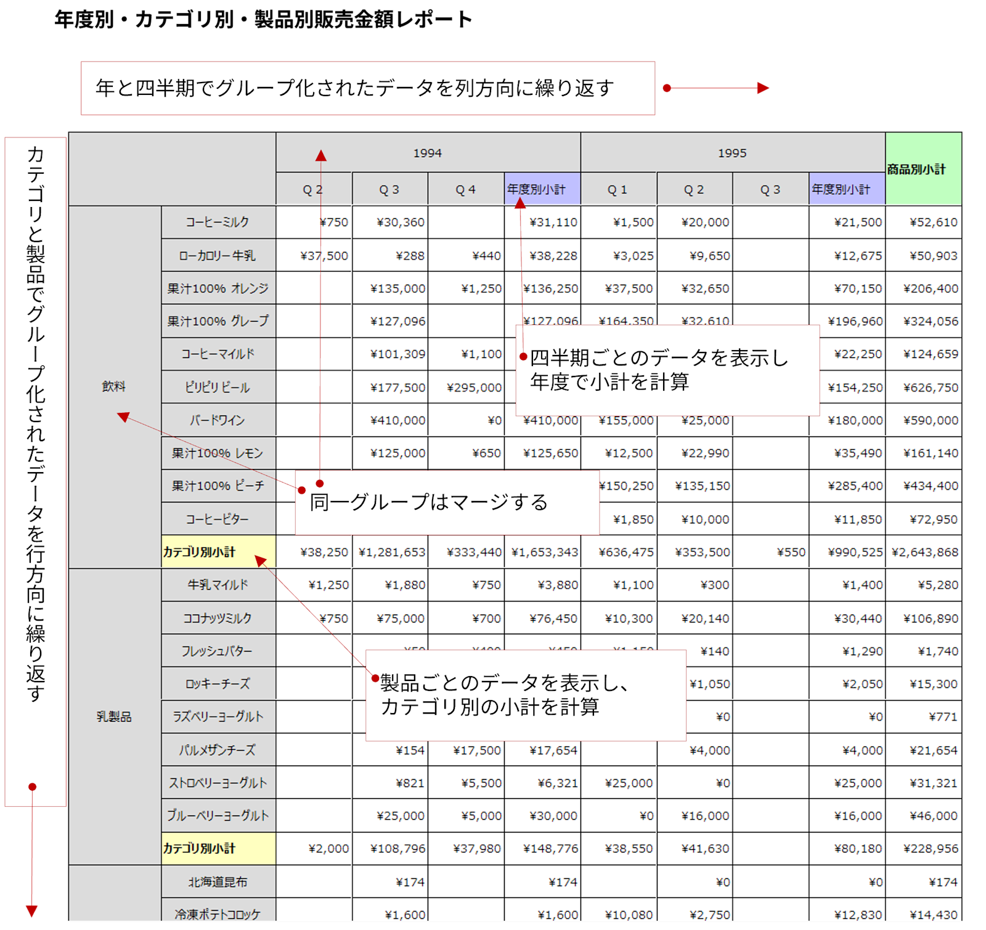Select the パルメザンチーズ product label
Screen dimensions: 986x930
pos(218,750)
